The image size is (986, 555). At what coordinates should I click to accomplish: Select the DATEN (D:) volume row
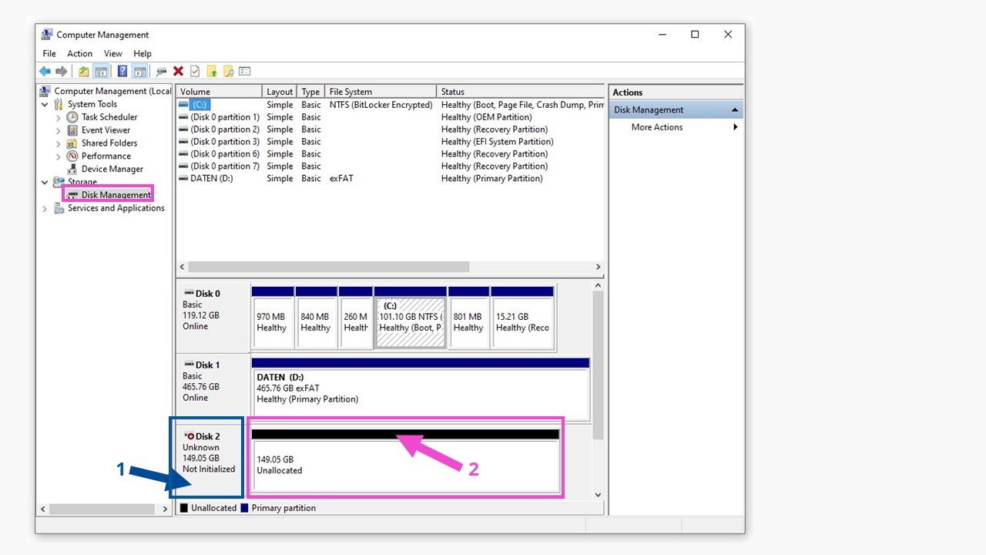pos(390,178)
